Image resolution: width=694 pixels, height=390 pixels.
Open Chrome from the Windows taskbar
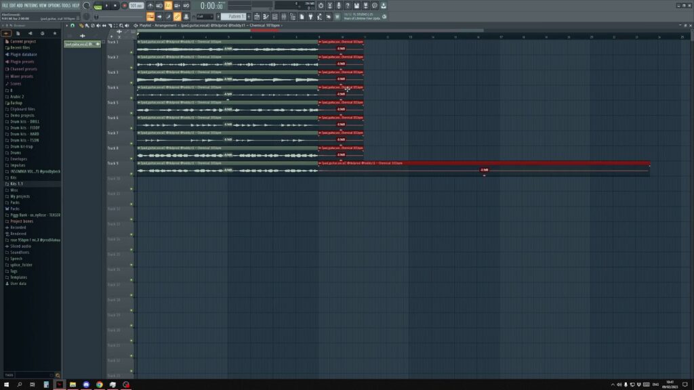pos(99,385)
